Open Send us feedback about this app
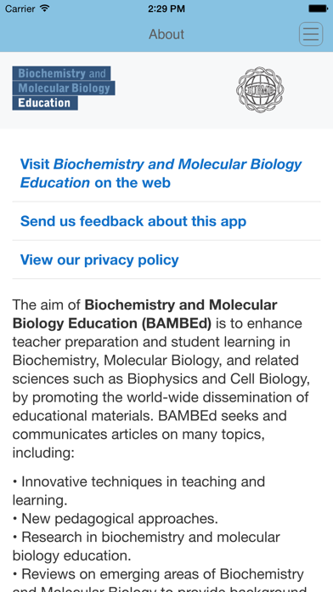This screenshot has height=592, width=333. coord(133,221)
